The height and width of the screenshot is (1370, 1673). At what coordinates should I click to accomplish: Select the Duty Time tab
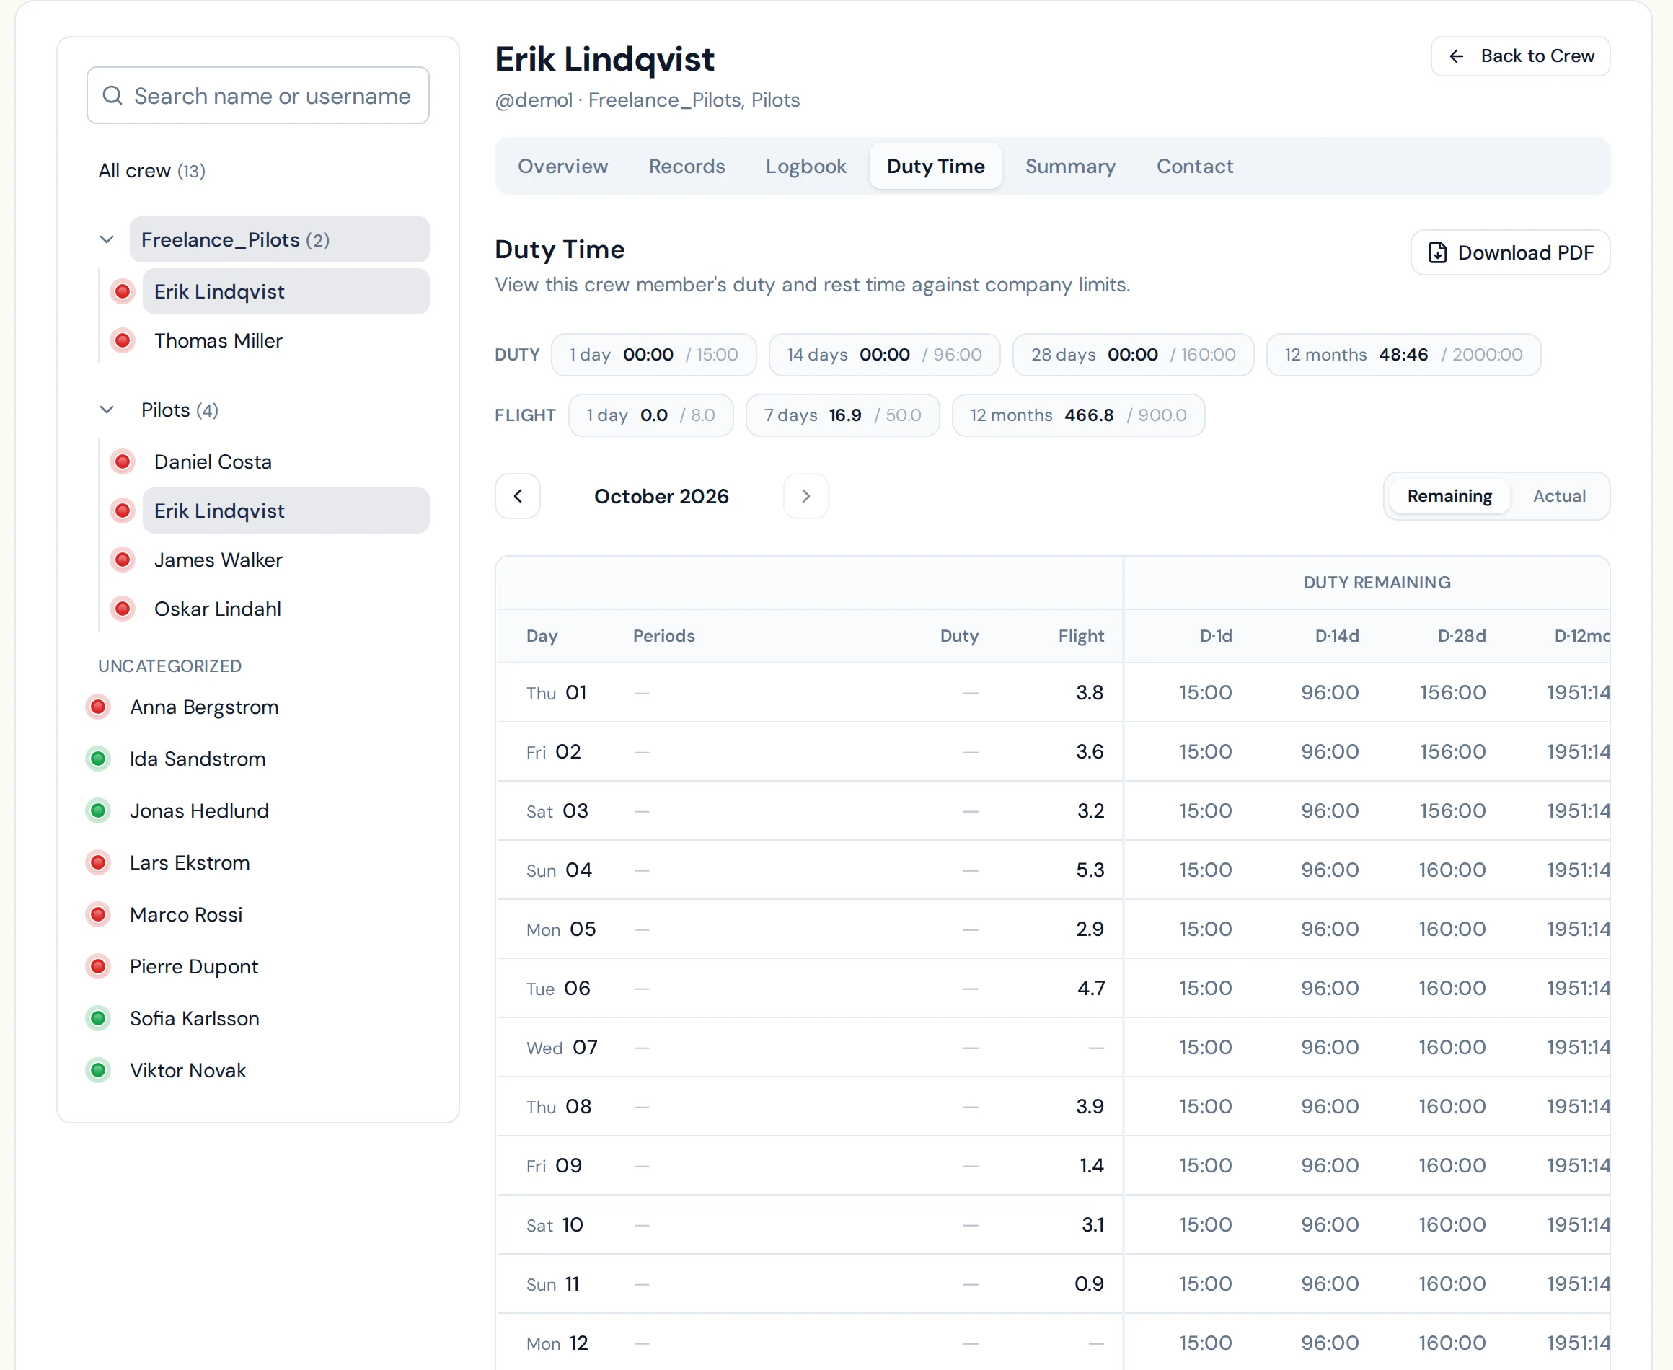(x=935, y=166)
